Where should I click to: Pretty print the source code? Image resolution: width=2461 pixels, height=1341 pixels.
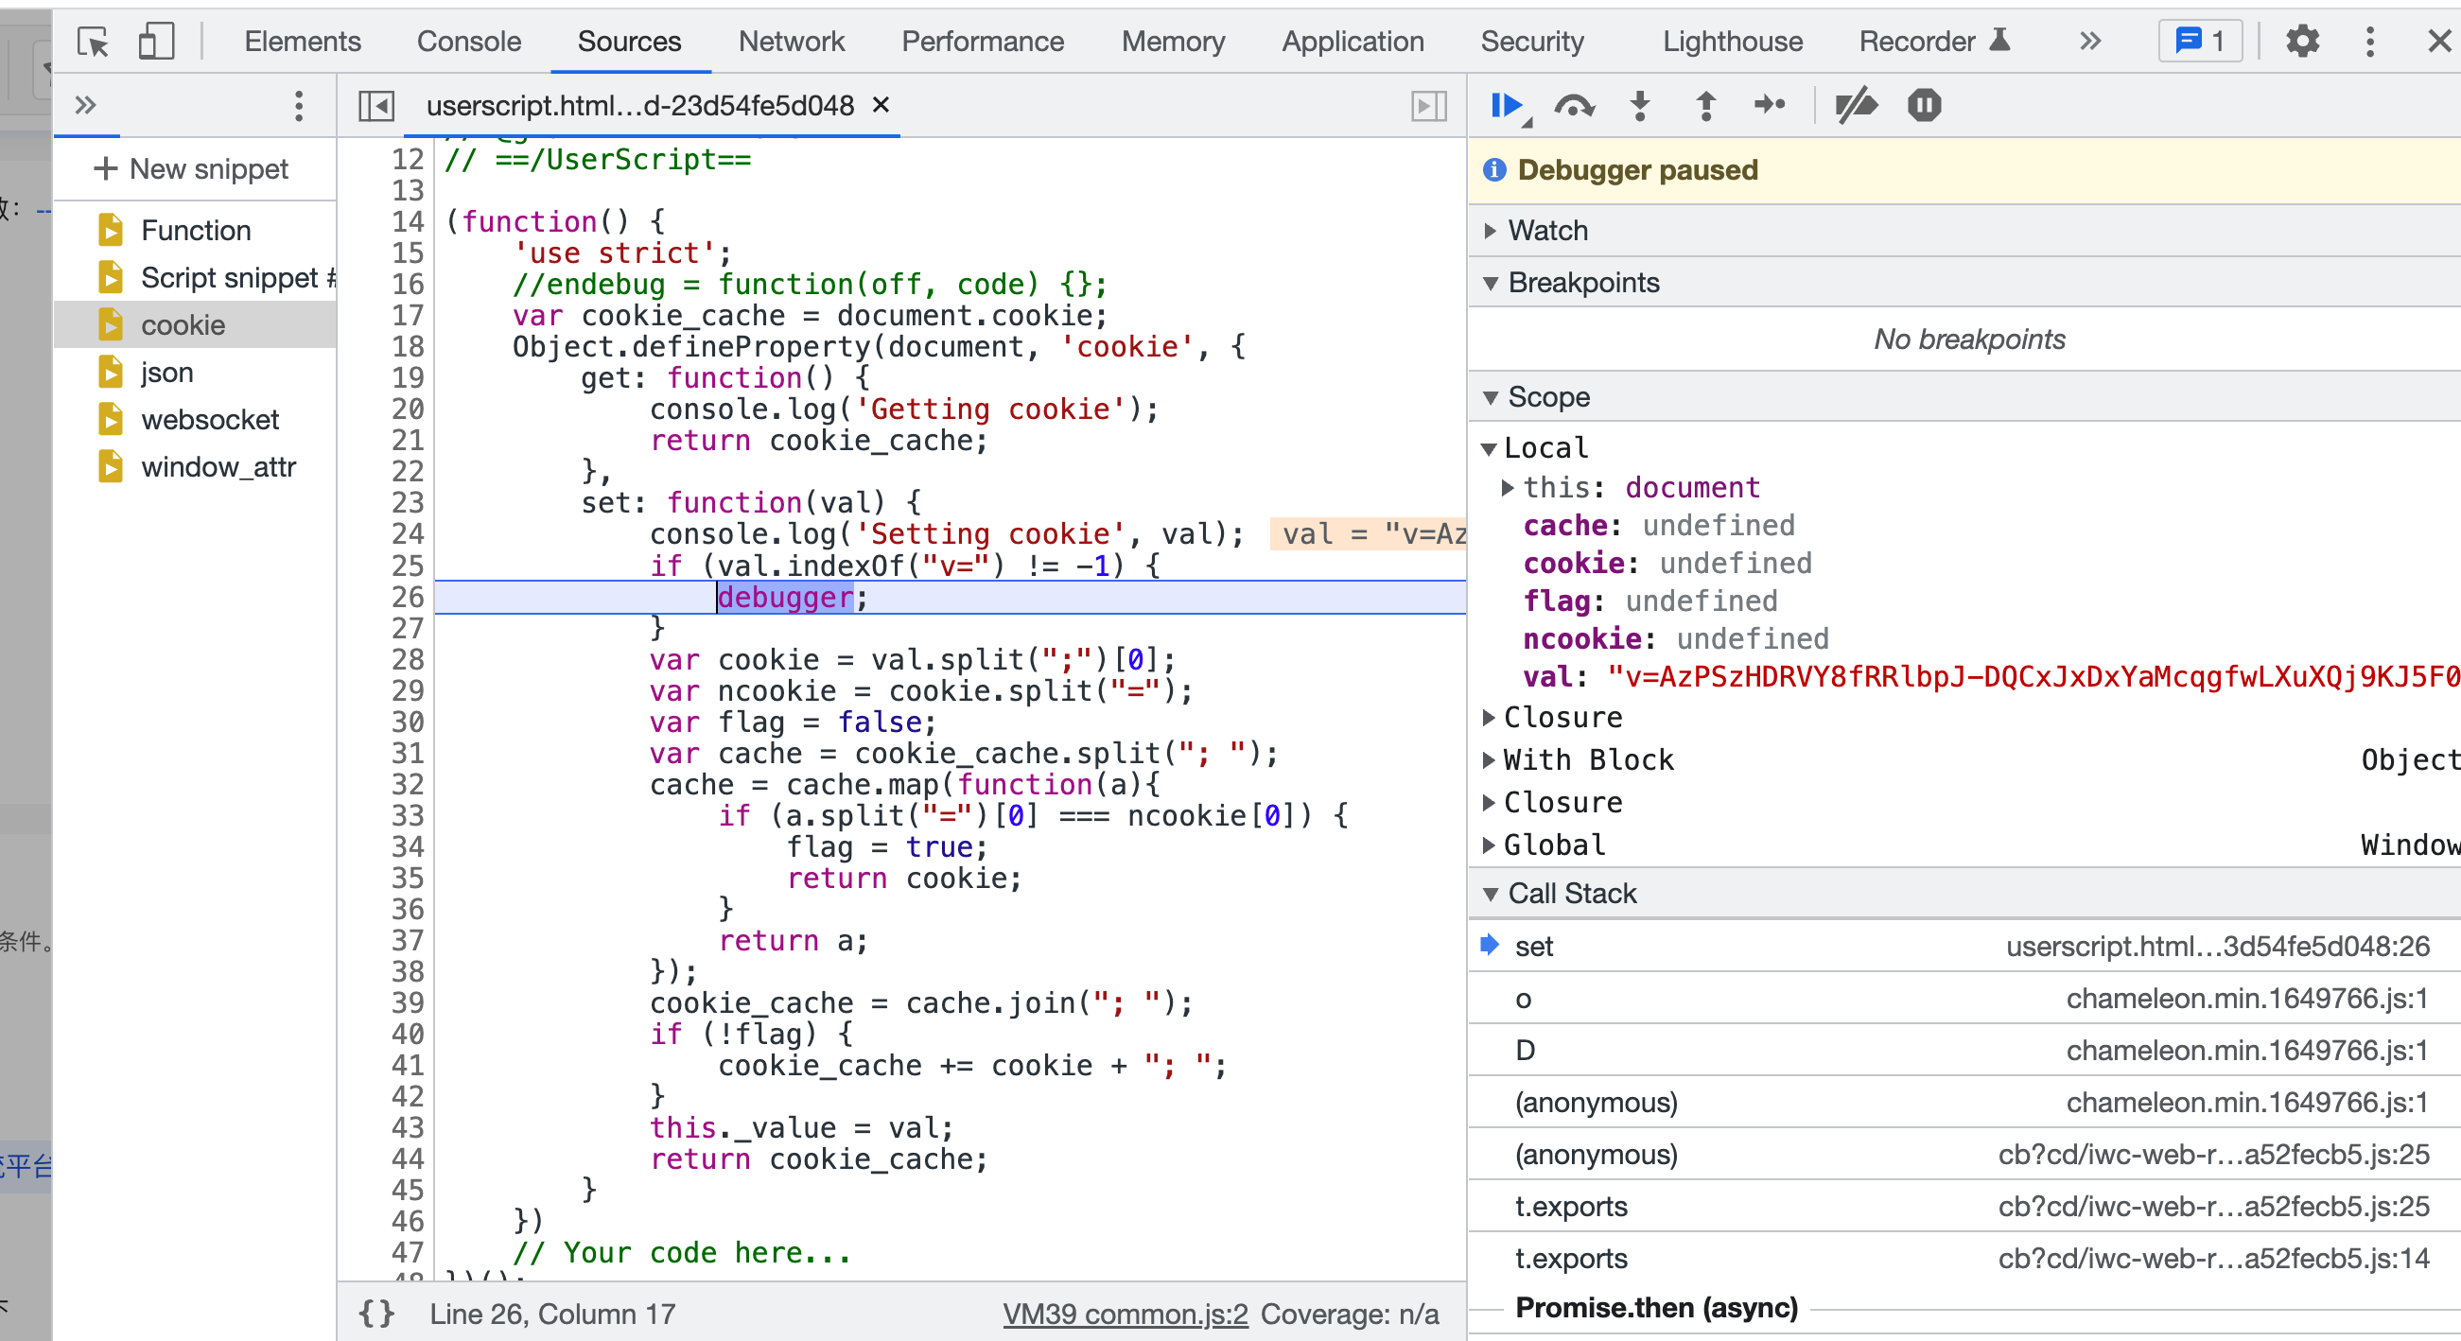375,1314
